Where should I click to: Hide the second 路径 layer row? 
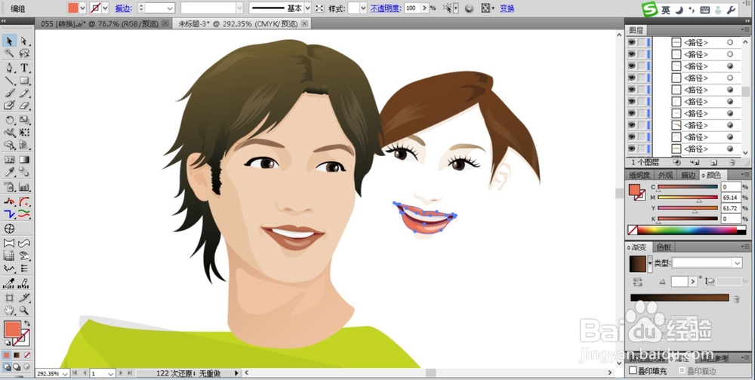pyautogui.click(x=631, y=54)
